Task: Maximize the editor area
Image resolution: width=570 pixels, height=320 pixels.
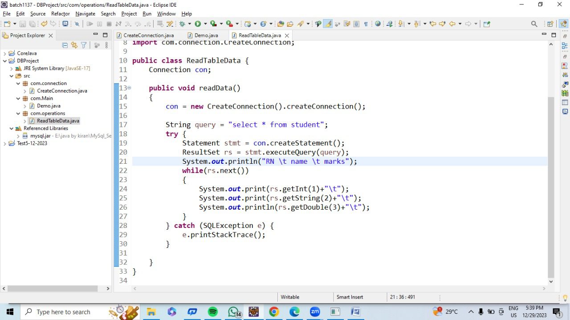Action: pos(554,35)
